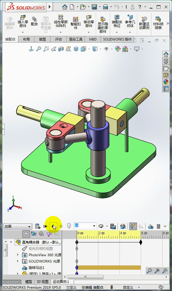172x291 pixels.
Task: Switch to 评估 tab
Action: point(58,39)
